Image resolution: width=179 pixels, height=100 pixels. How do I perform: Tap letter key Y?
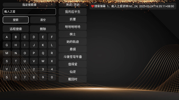(7, 69)
